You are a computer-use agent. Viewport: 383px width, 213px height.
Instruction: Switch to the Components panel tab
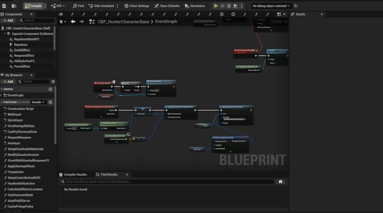click(x=14, y=15)
